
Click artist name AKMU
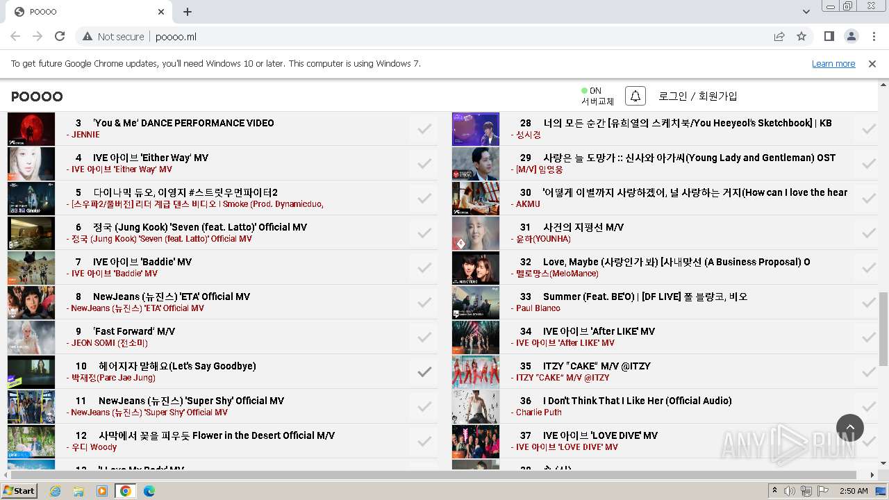pos(528,203)
